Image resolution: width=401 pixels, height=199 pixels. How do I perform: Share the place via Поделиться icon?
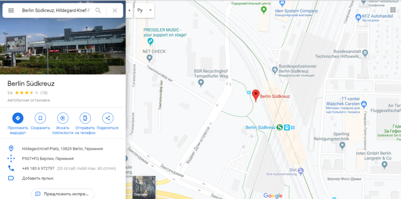(108, 118)
